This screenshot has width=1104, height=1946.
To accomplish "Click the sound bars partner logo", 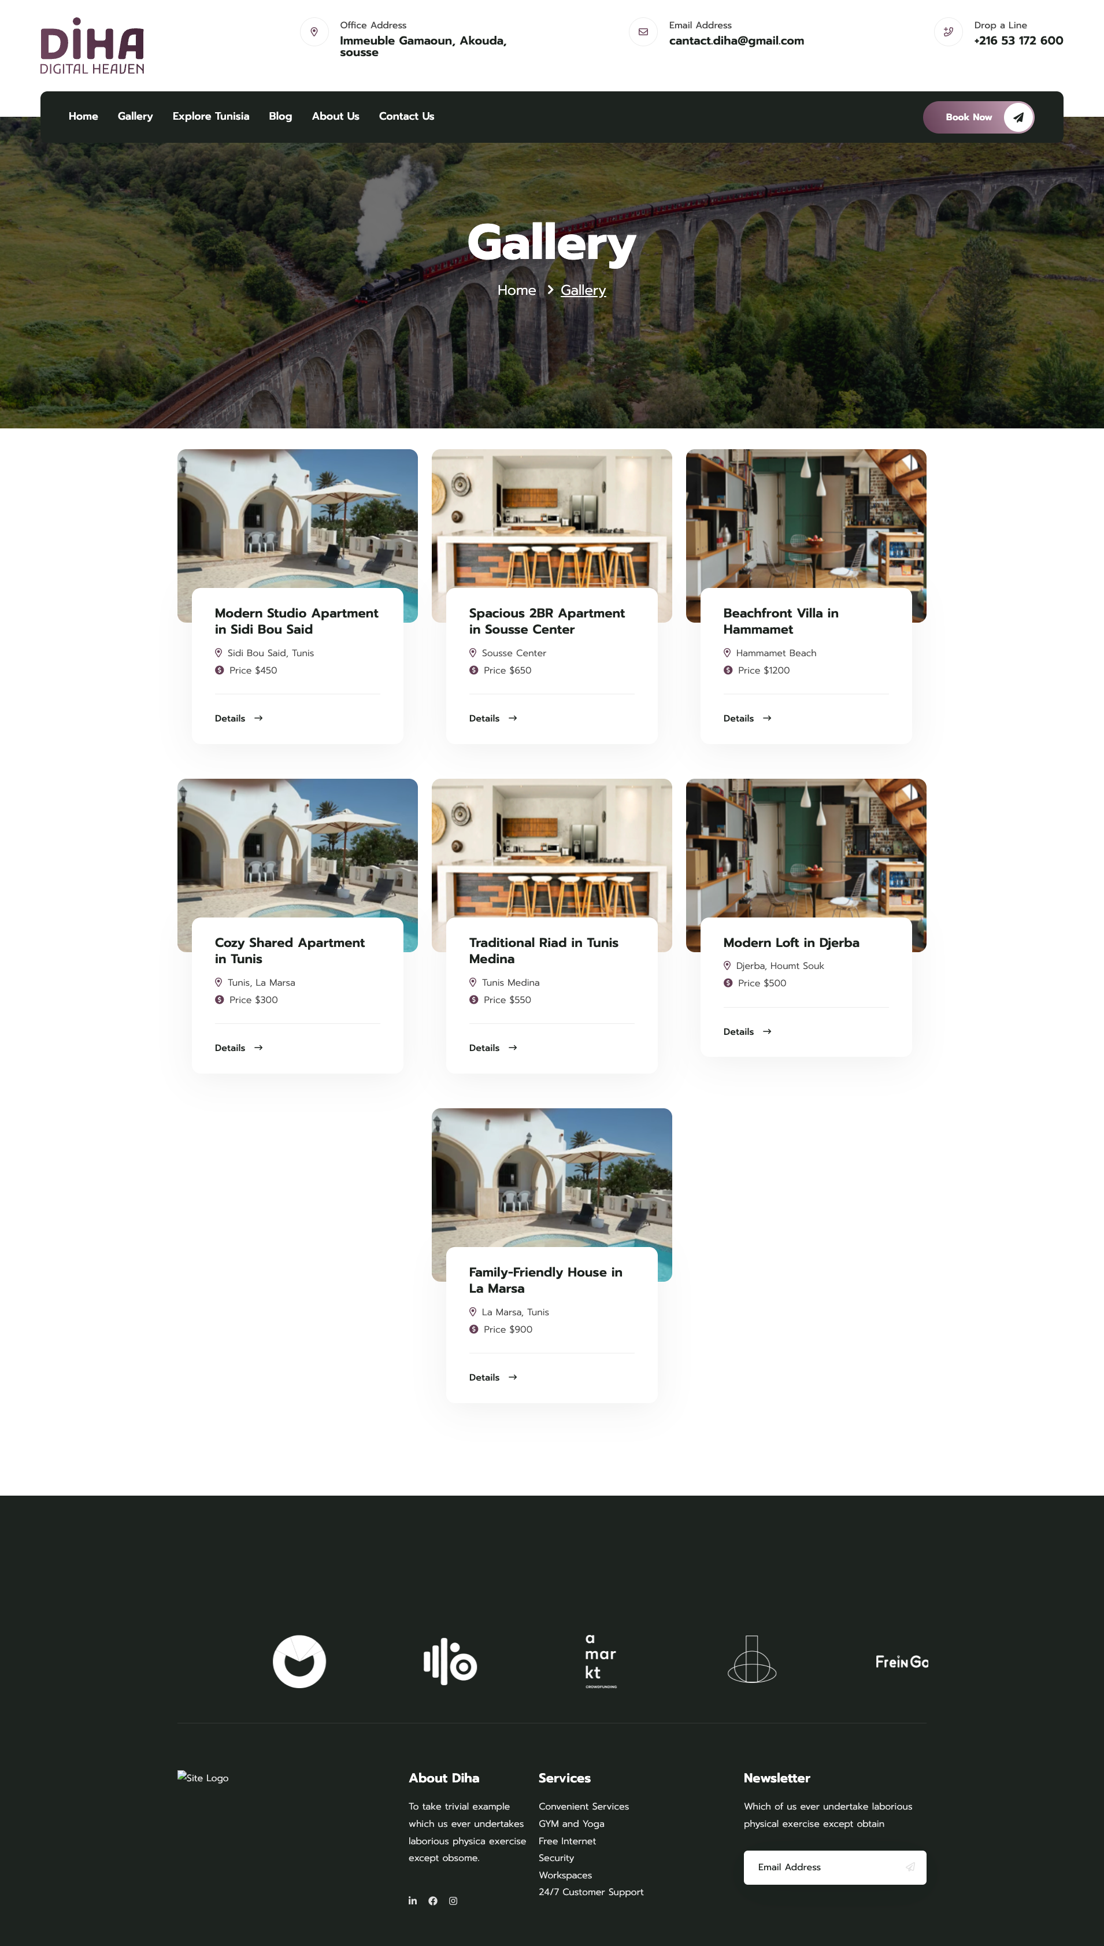I will [450, 1662].
